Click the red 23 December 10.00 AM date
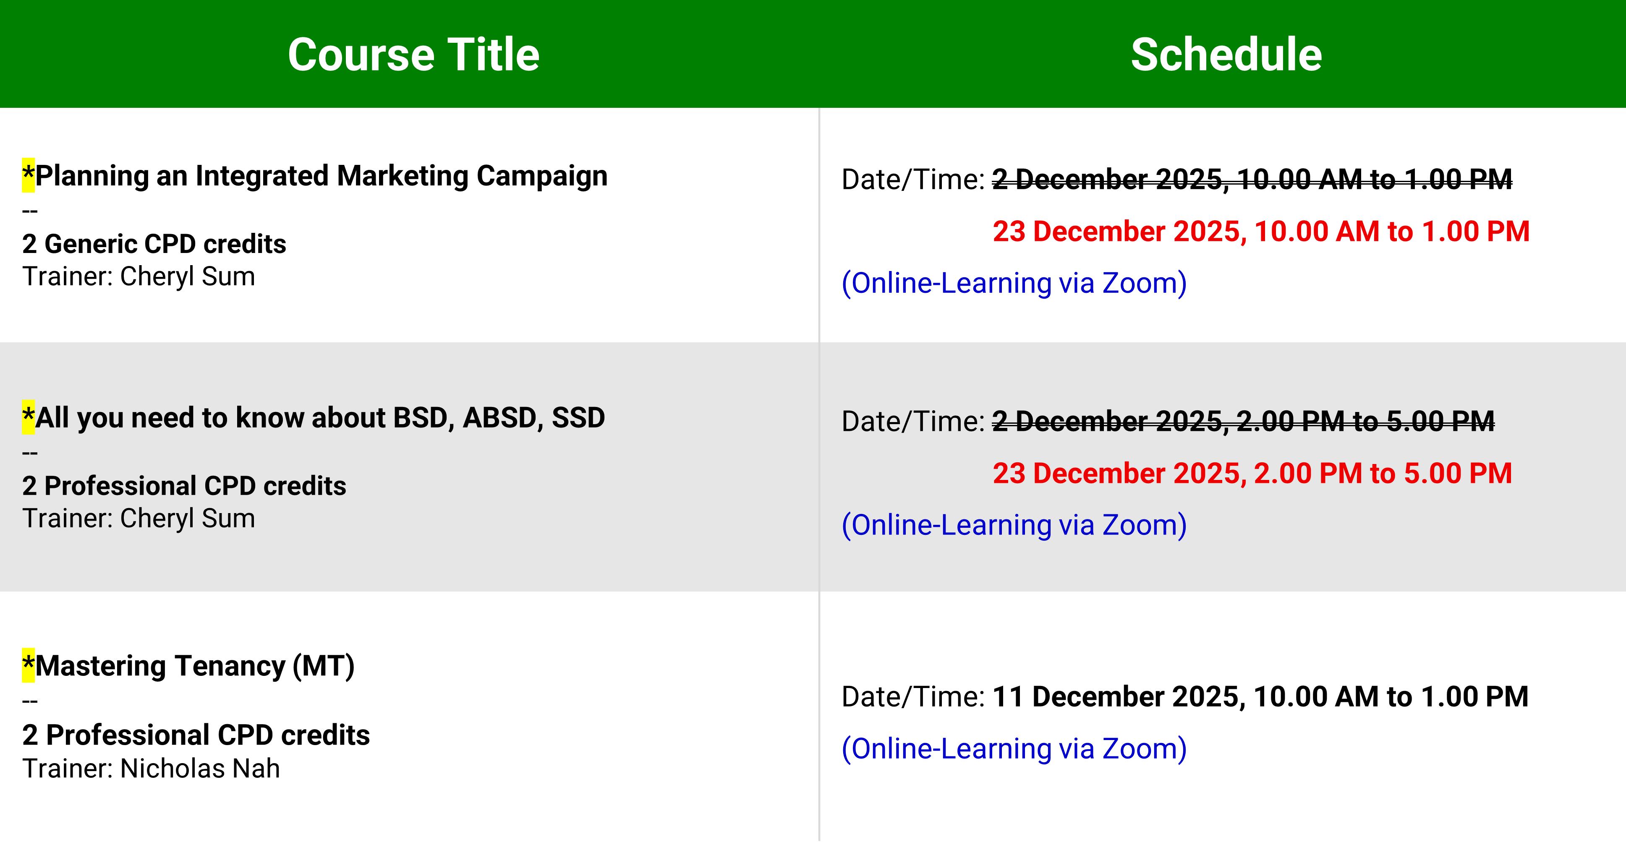This screenshot has height=842, width=1626. click(1260, 232)
